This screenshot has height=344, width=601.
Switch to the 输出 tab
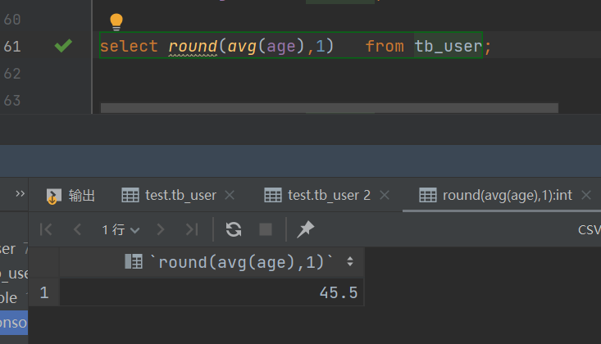71,195
